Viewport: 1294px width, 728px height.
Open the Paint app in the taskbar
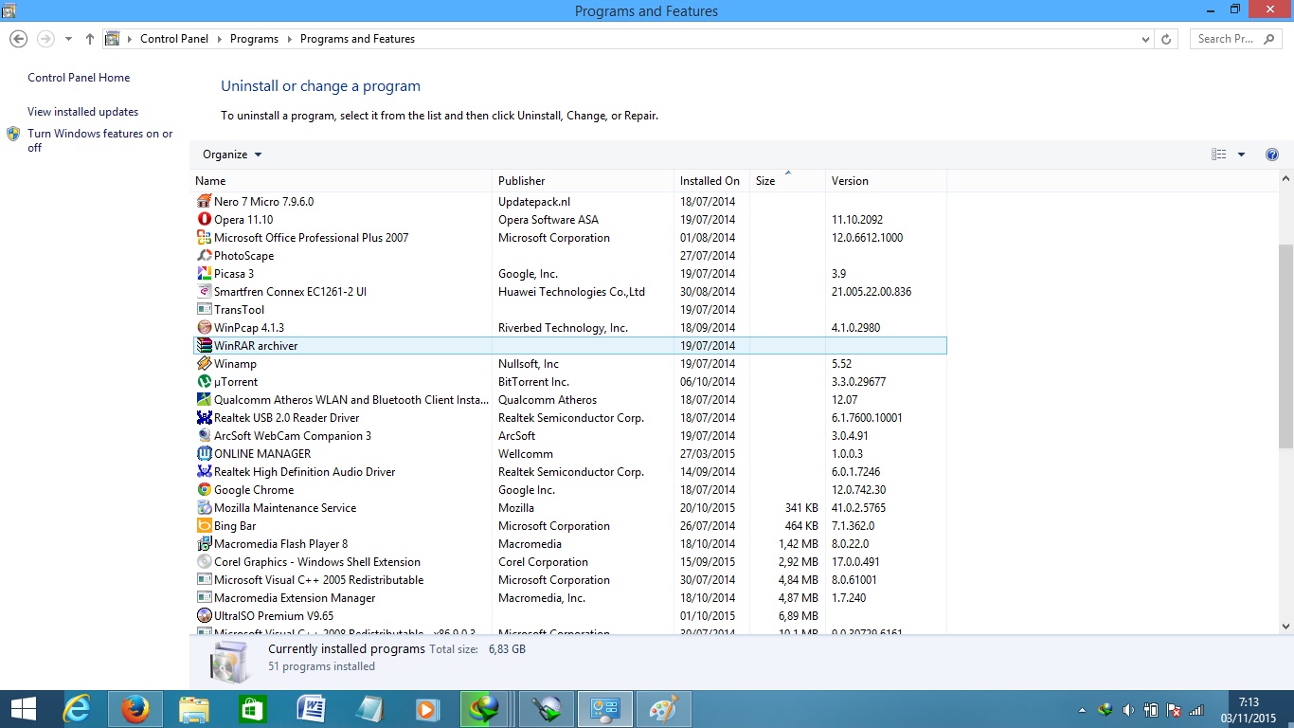tap(663, 709)
